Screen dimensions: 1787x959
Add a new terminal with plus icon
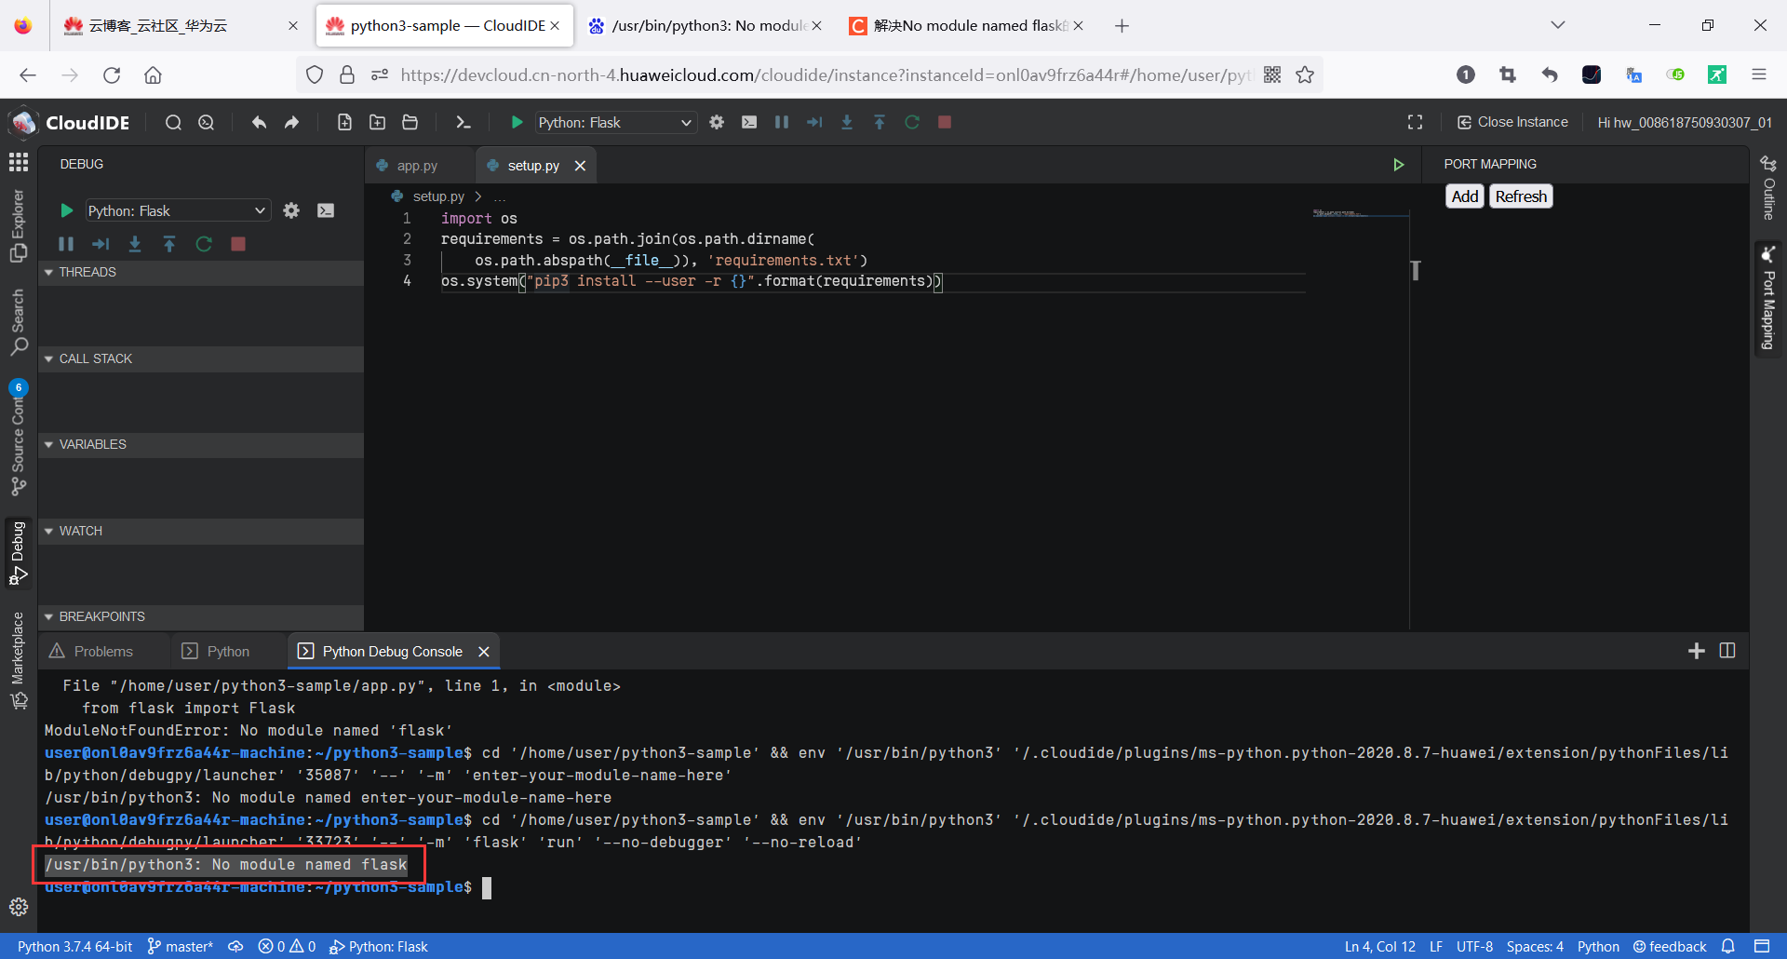click(x=1697, y=651)
